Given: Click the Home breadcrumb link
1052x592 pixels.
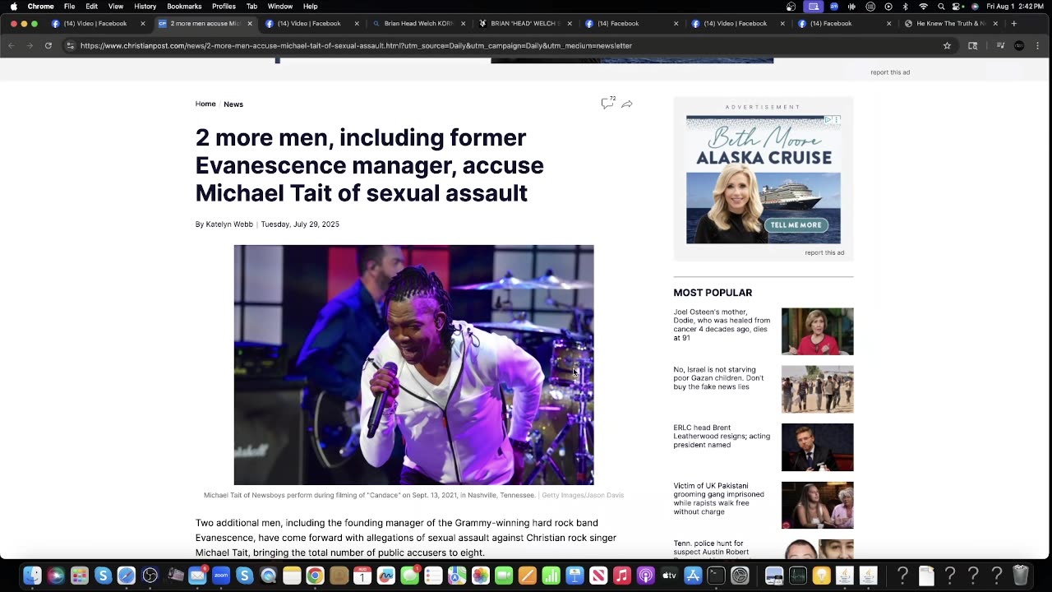Looking at the screenshot, I should [x=205, y=104].
